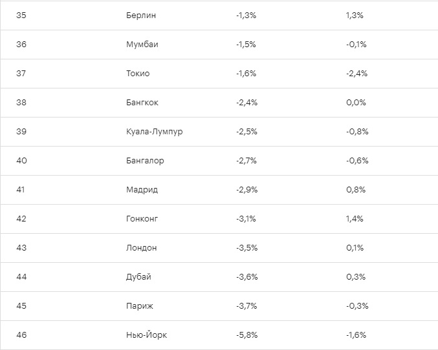Click the -5,8% value for Нью-Йорк
The width and height of the screenshot is (438, 350).
[246, 335]
